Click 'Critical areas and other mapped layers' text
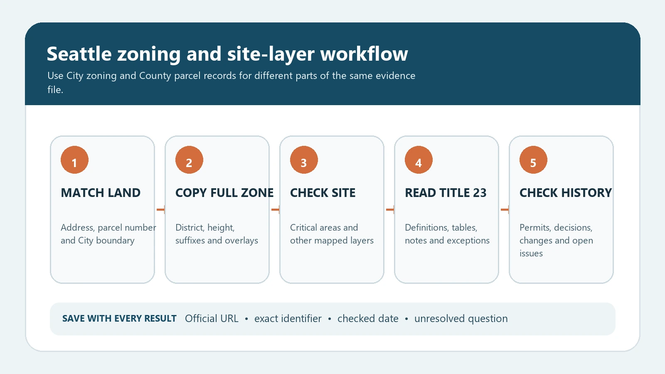Screen dimensions: 665x374 332,234
